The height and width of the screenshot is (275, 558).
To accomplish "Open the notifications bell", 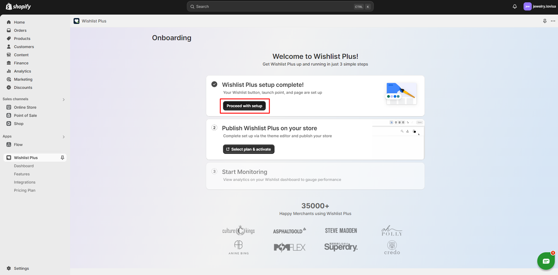I will point(515,6).
